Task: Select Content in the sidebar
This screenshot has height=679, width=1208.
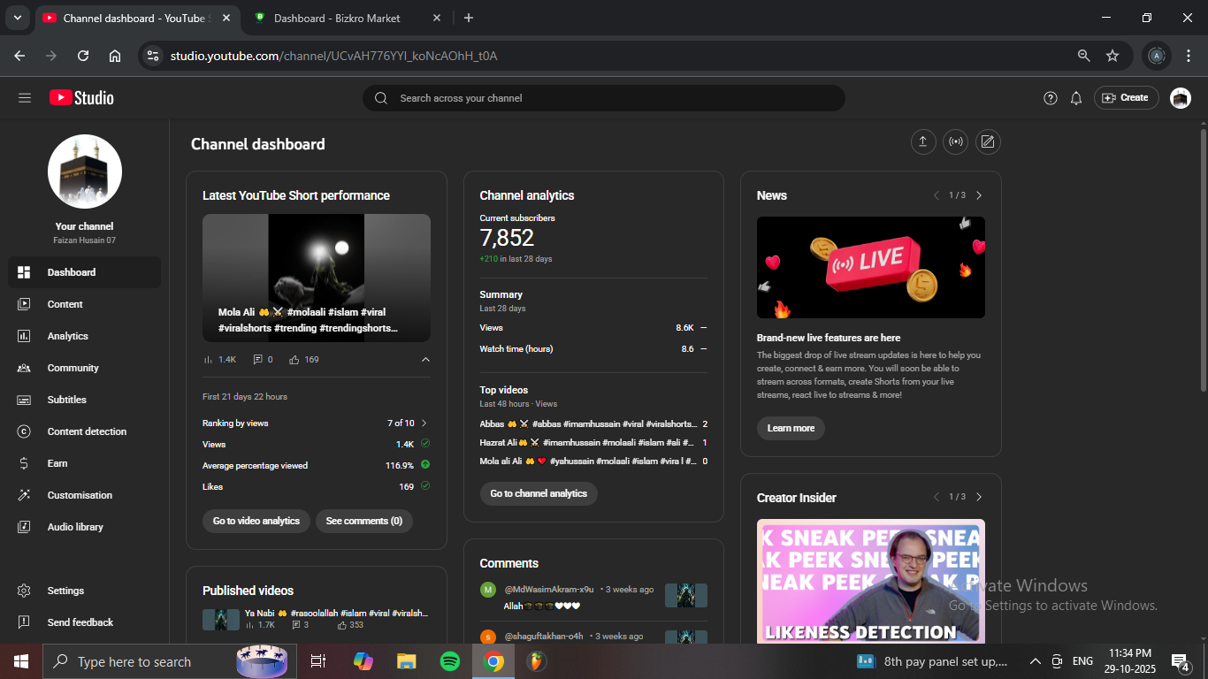Action: point(65,304)
